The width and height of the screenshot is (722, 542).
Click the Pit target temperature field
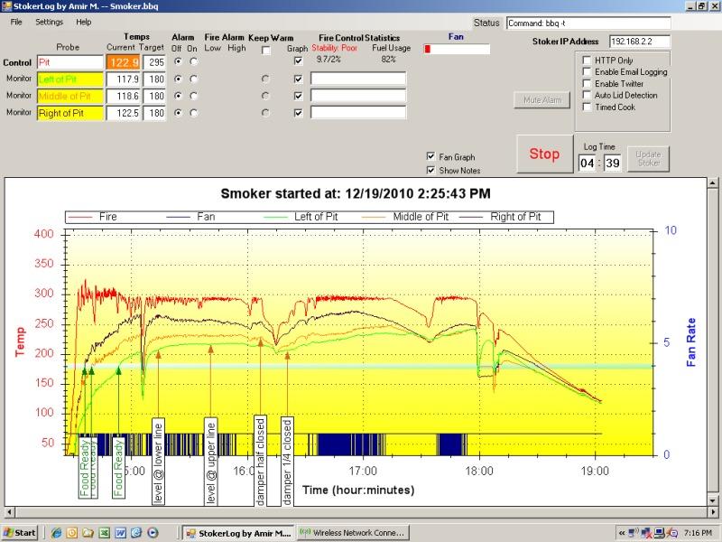point(154,62)
